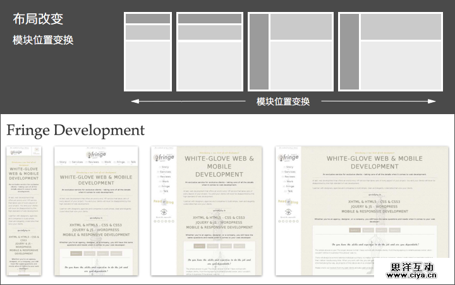Image resolution: width=455 pixels, height=285 pixels.
Task: Choose Reviews in the widest screenshot's sidebar menu
Action: pyautogui.click(x=289, y=177)
